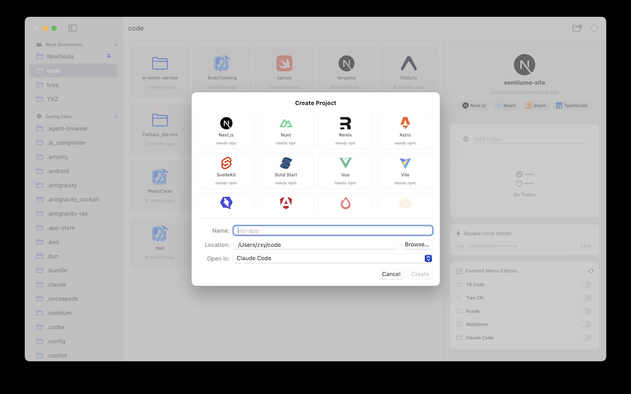Screen dimensions: 631x394
Task: Open the .agent-browser config folder
Action: 74,129
